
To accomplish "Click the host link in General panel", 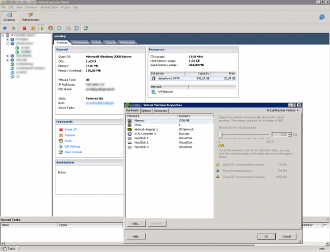I will 100,103.
